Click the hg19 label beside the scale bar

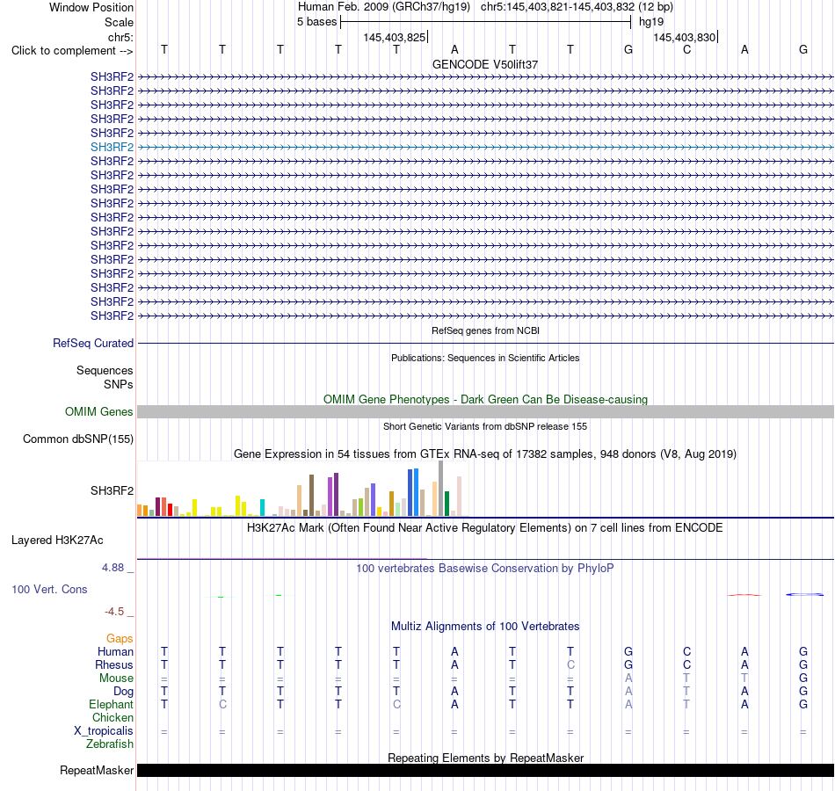651,22
